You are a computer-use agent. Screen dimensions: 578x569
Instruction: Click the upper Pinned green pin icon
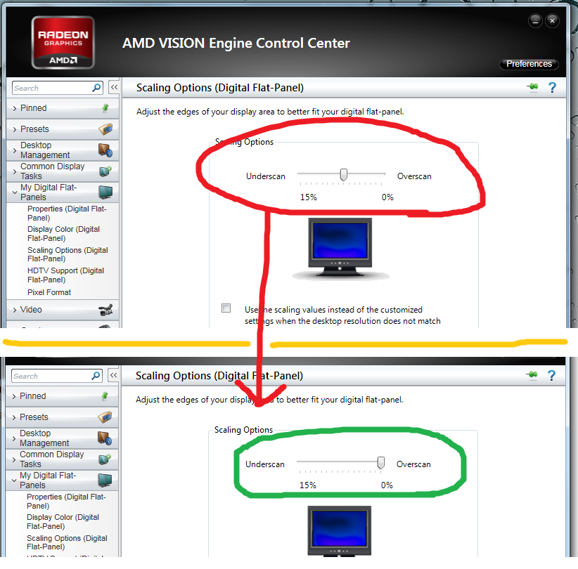(x=105, y=108)
